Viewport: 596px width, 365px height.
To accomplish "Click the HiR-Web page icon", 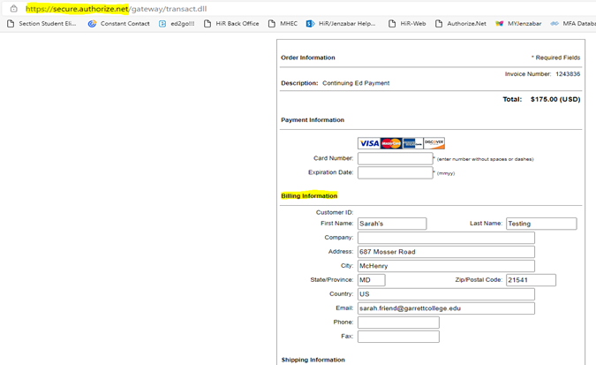I will click(x=392, y=24).
